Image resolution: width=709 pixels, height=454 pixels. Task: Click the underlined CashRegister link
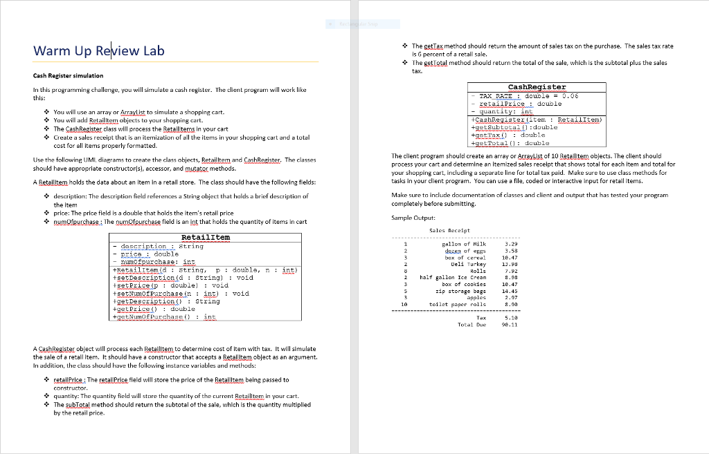click(x=84, y=129)
